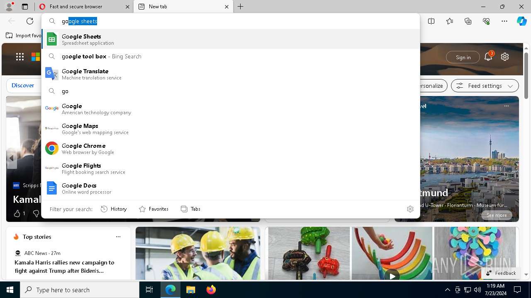Screen dimensions: 531x298
Task: Close the New tab tab
Action: point(227,7)
